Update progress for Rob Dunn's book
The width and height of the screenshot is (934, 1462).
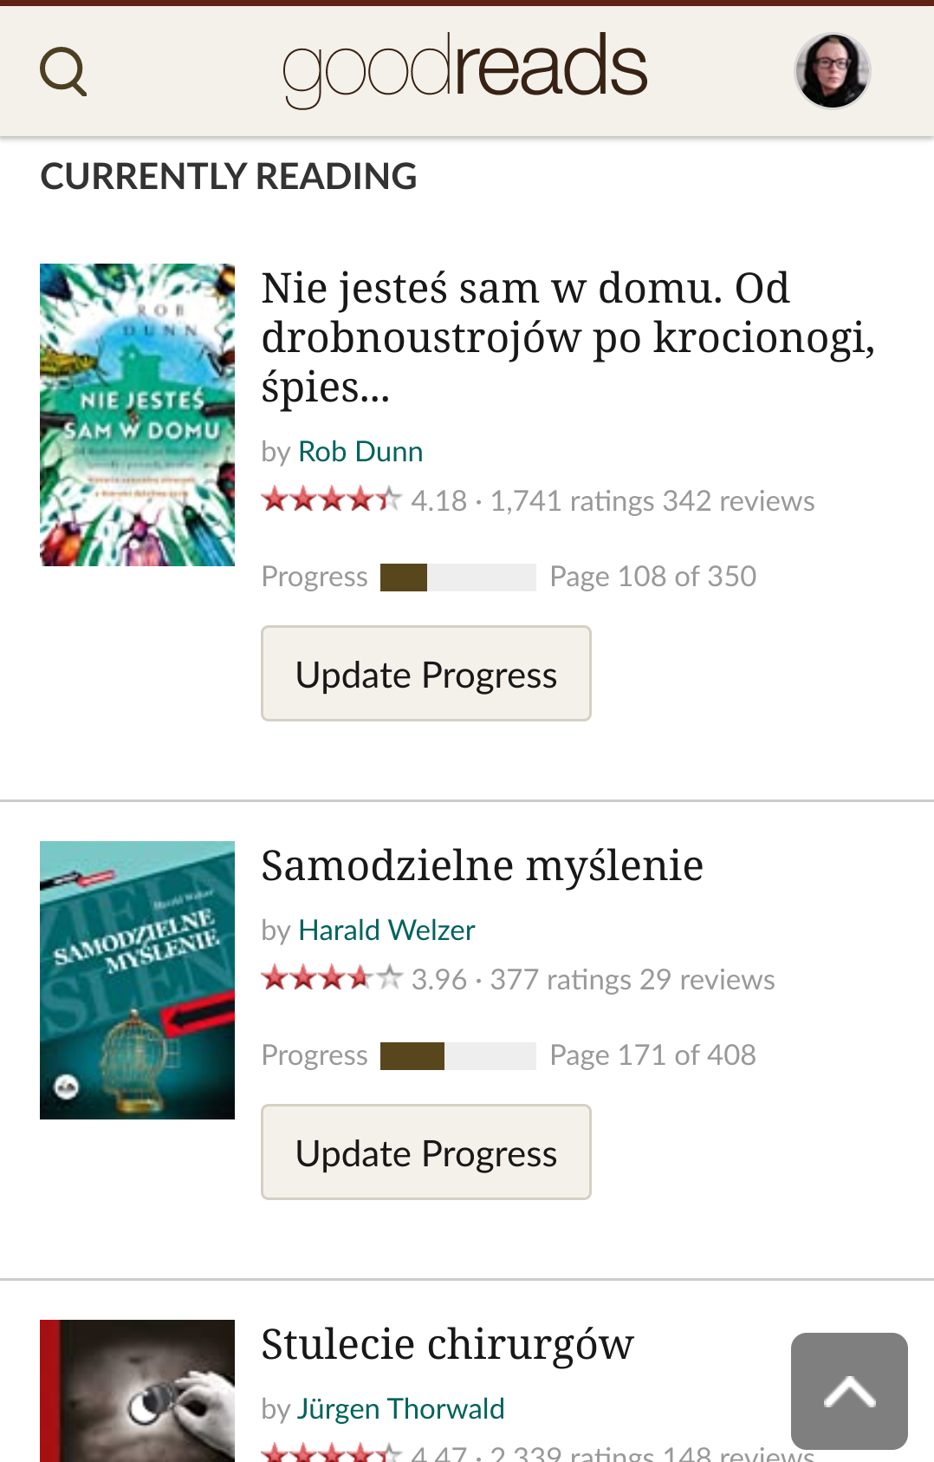(426, 674)
